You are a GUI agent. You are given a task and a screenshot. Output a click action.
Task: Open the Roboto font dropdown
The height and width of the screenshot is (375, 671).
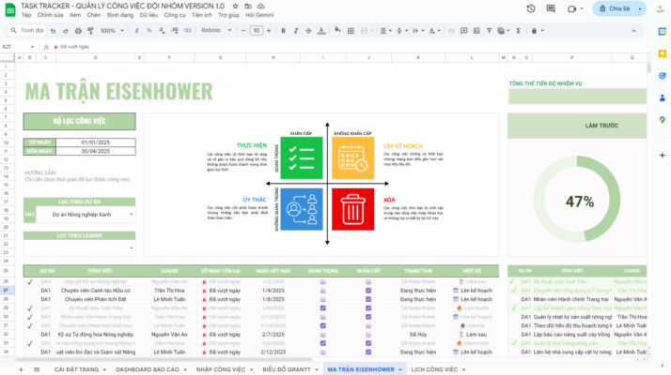coord(215,30)
